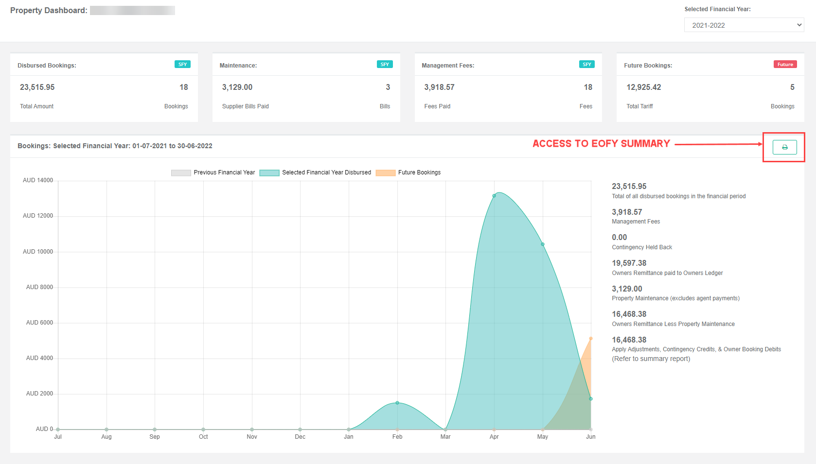Click the Maintenance amount 3,129.00
816x464 pixels.
[237, 87]
